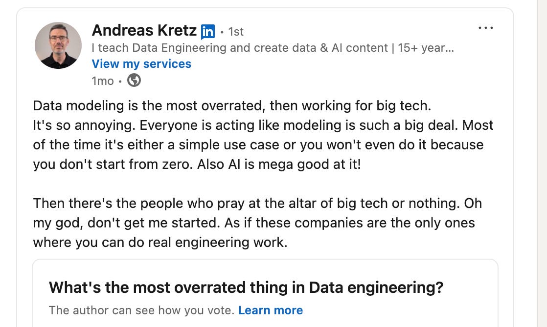The width and height of the screenshot is (547, 327).
Task: Open the Andreas Kretz name link
Action: point(144,31)
